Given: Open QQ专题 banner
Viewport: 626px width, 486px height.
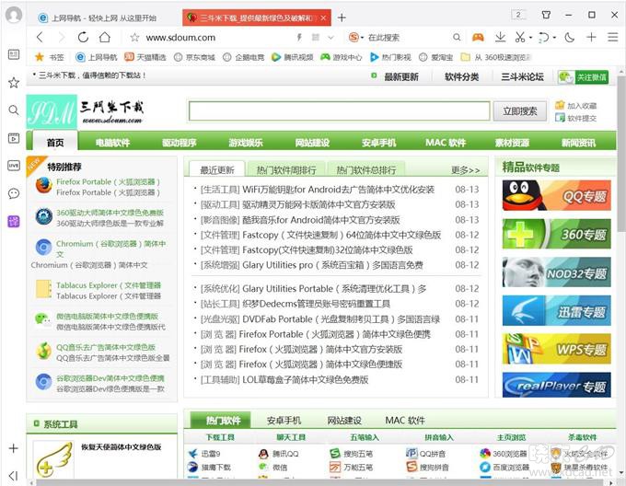Looking at the screenshot, I should coord(557,195).
